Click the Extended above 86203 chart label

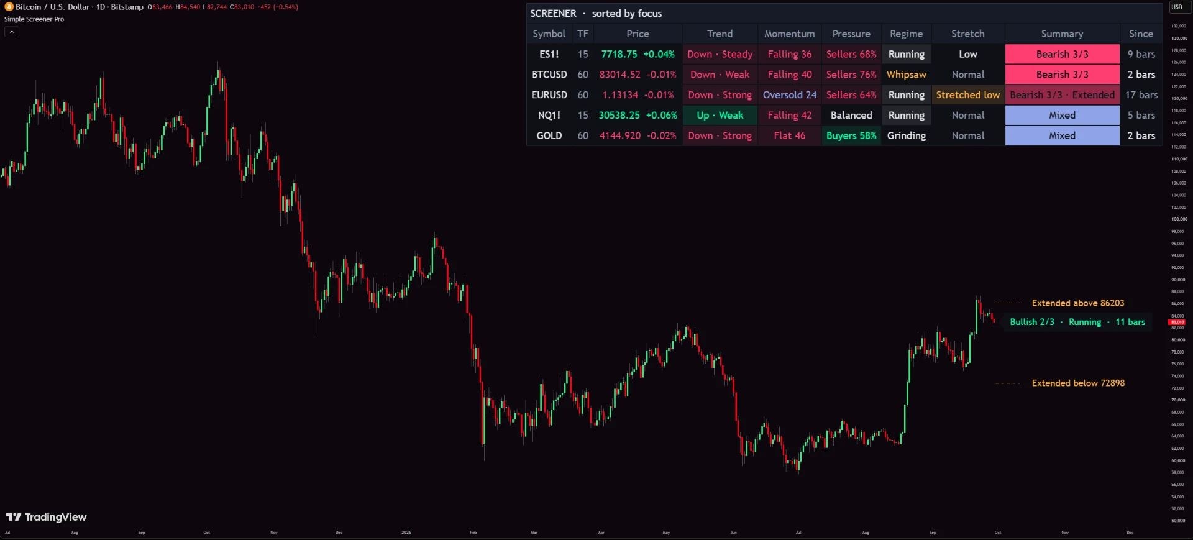pos(1078,303)
